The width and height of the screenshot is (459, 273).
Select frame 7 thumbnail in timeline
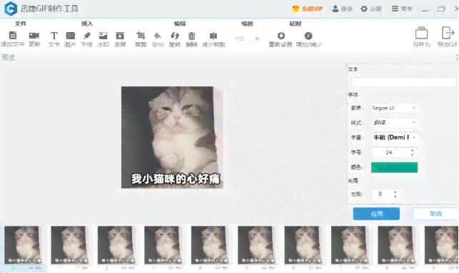(350, 245)
